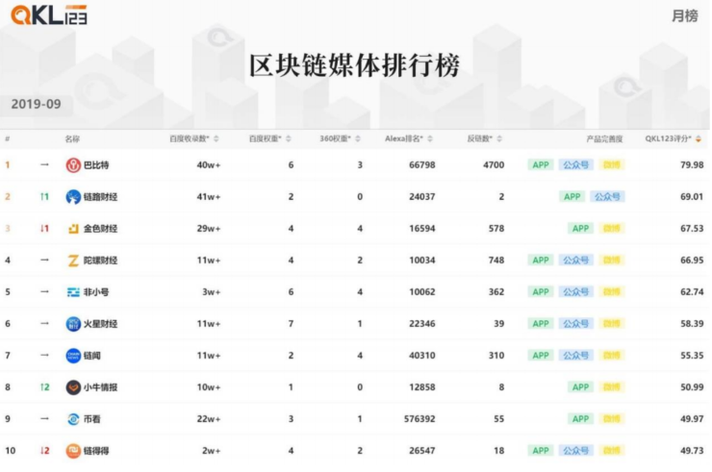The image size is (712, 472).
Task: Sort by 百度收录数 column arrows
Action: coord(216,138)
